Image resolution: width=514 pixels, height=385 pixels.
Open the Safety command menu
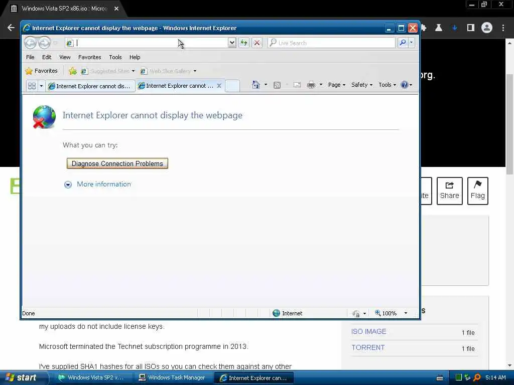pos(361,85)
